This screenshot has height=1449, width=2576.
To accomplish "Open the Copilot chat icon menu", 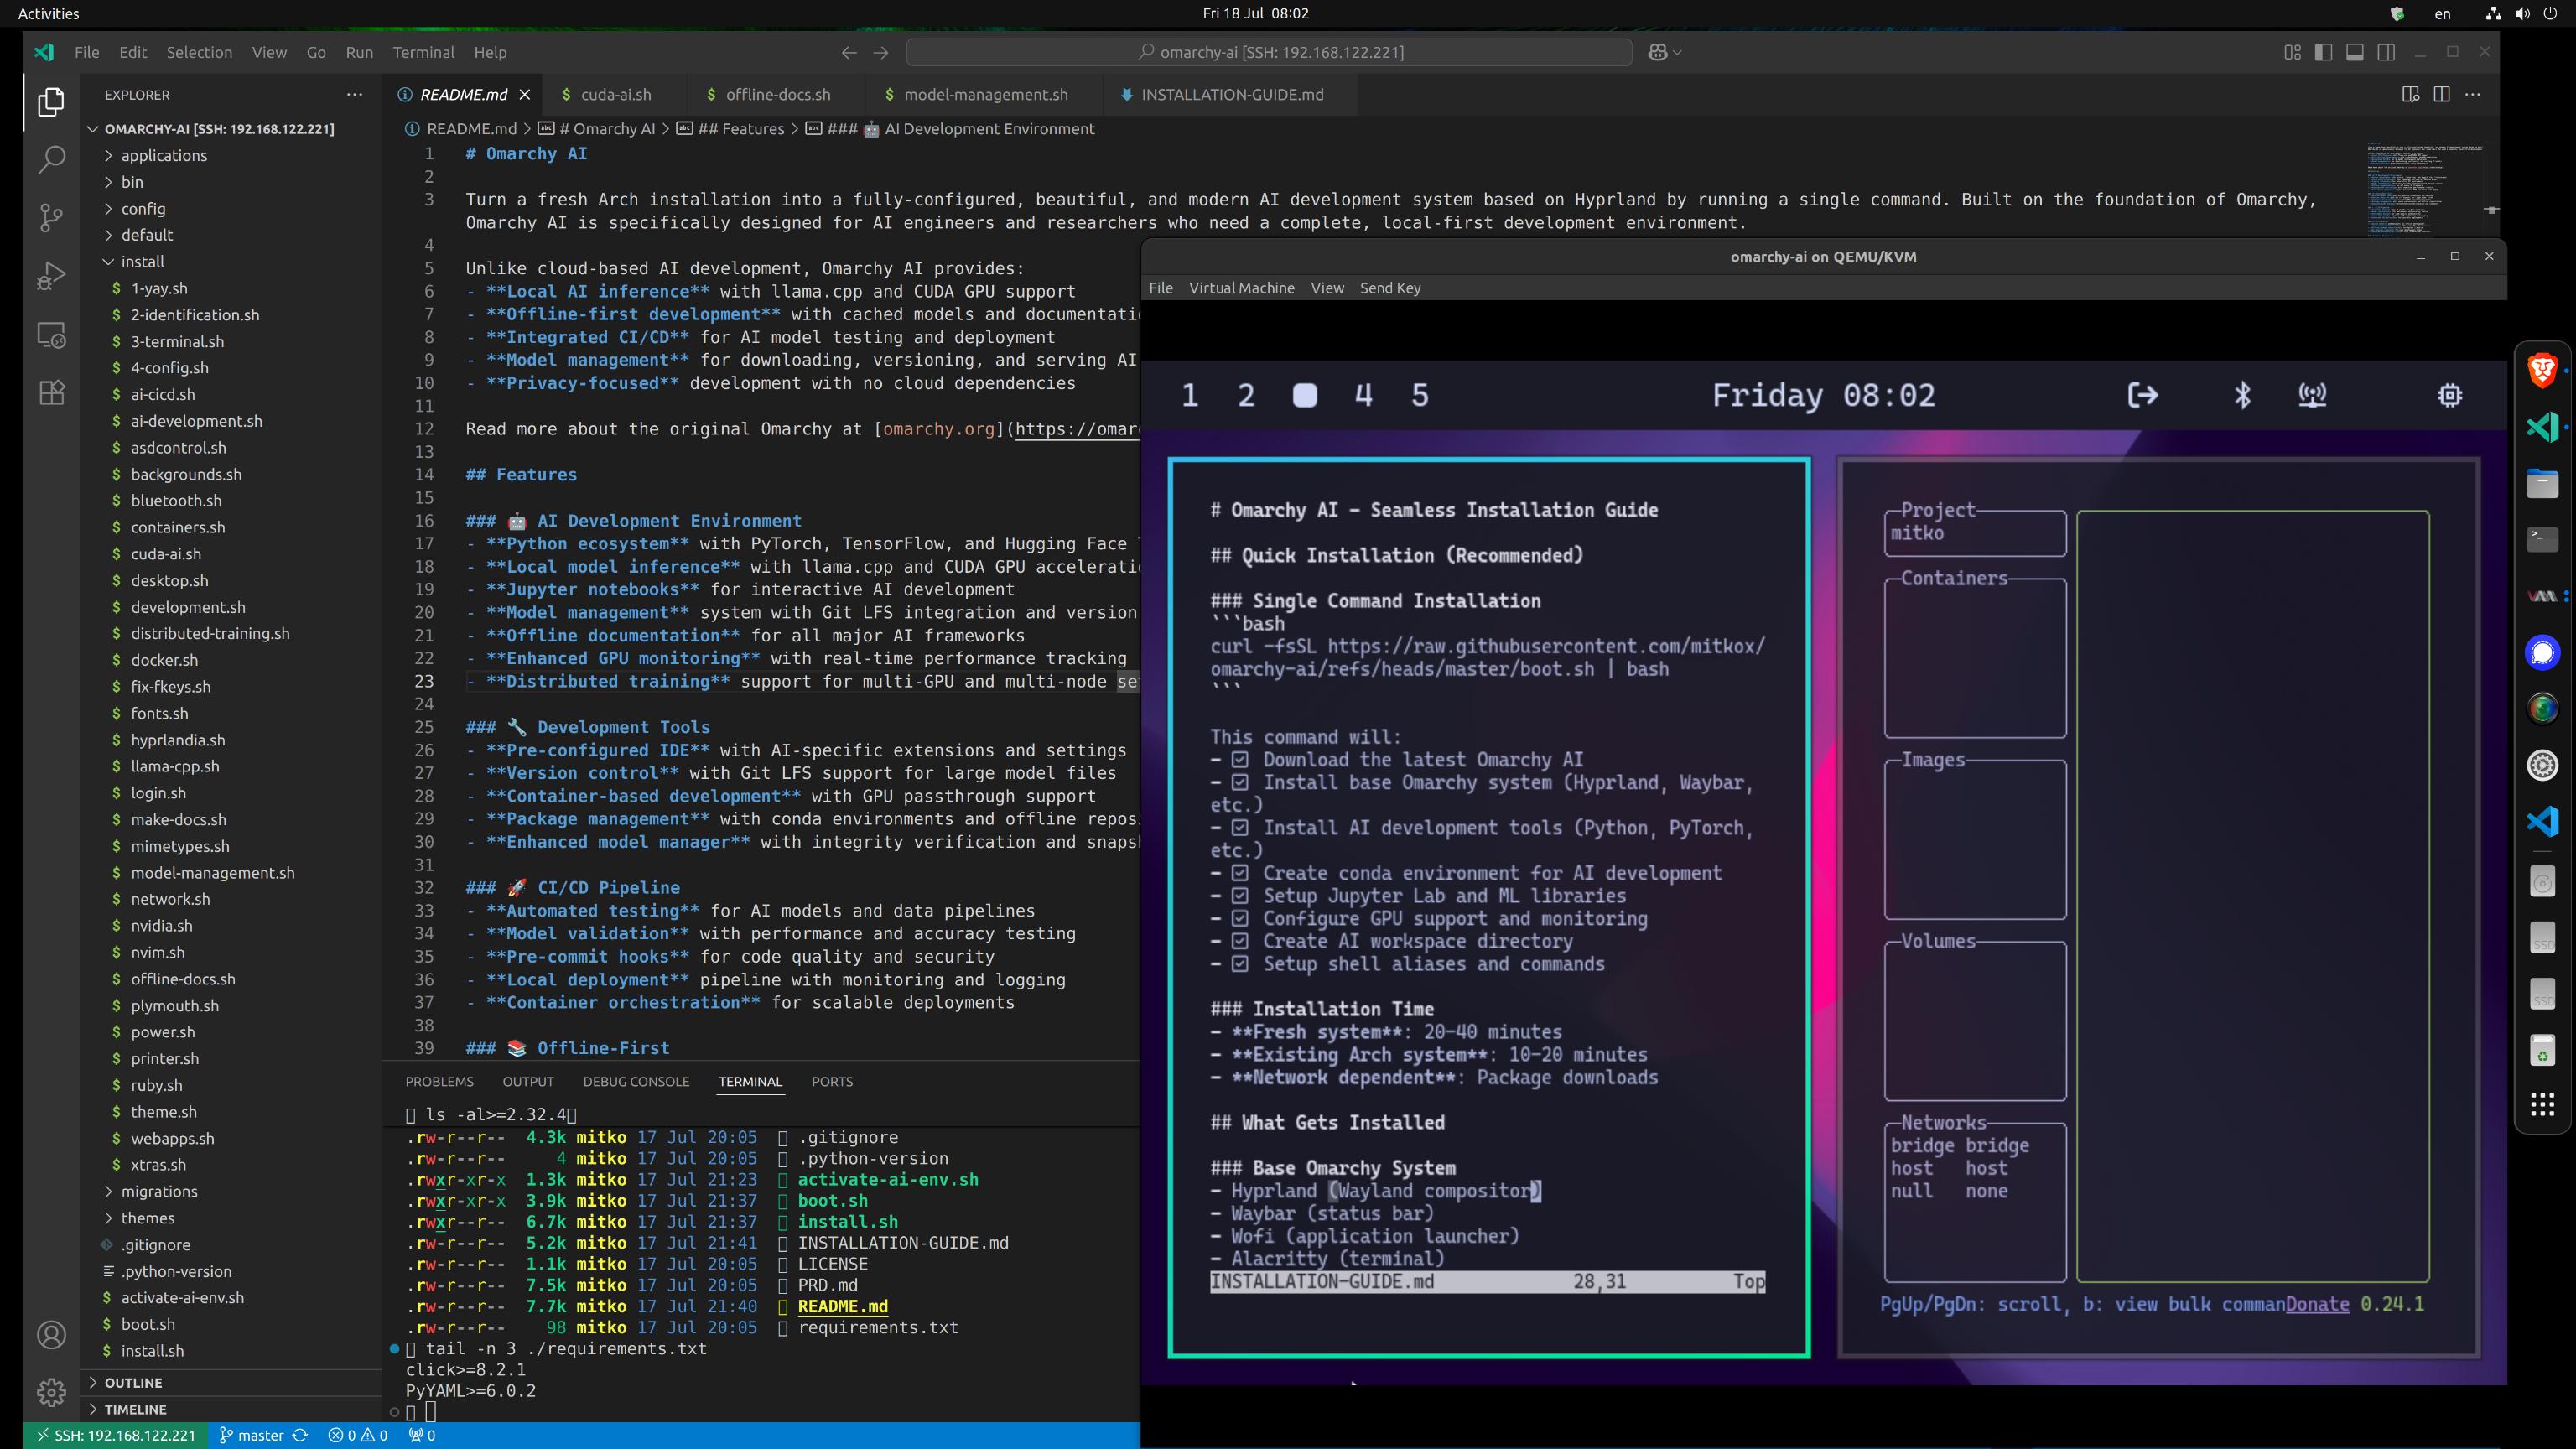I will pos(1664,52).
